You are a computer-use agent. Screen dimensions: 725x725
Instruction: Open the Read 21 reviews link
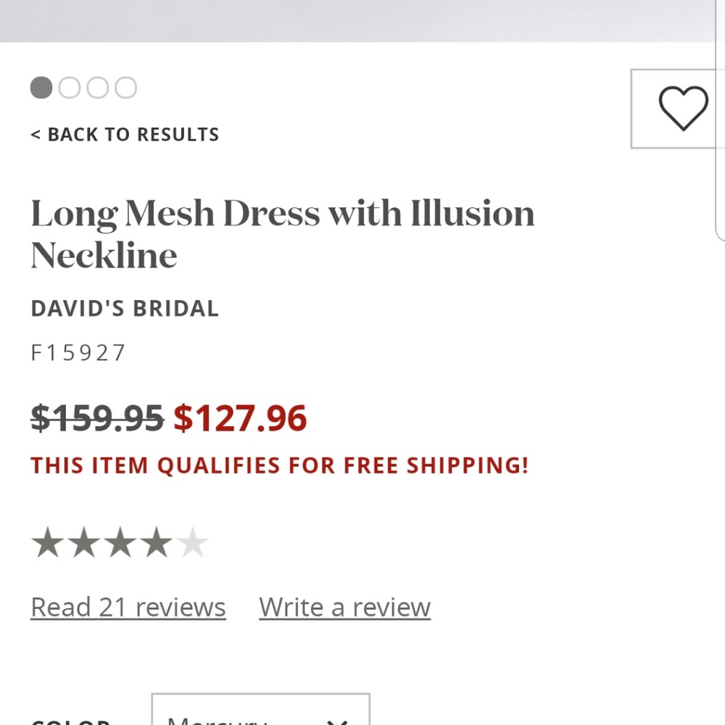[128, 607]
